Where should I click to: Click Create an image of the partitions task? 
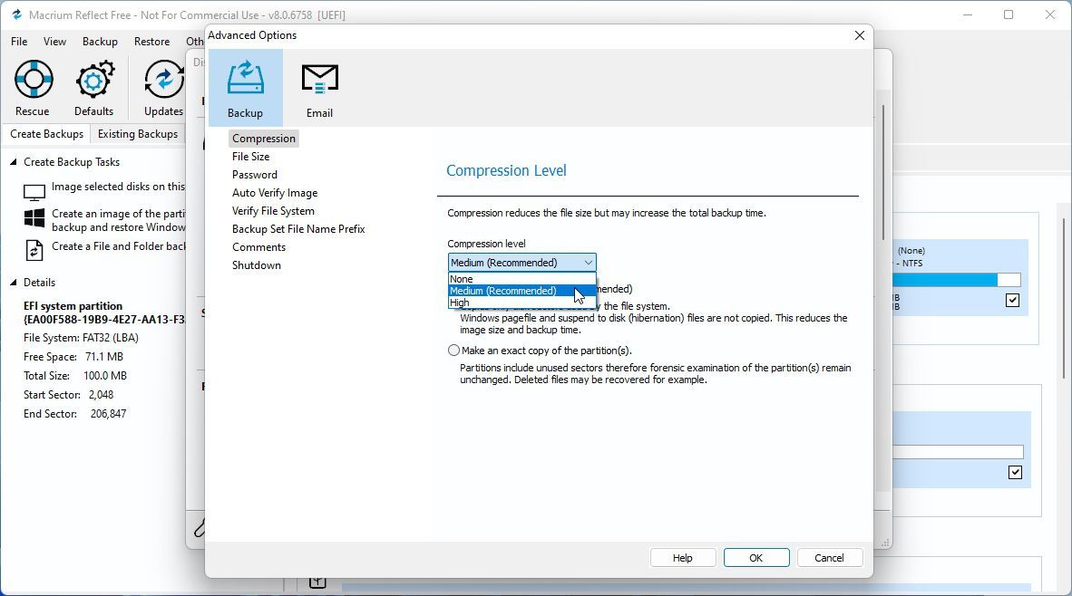(119, 220)
